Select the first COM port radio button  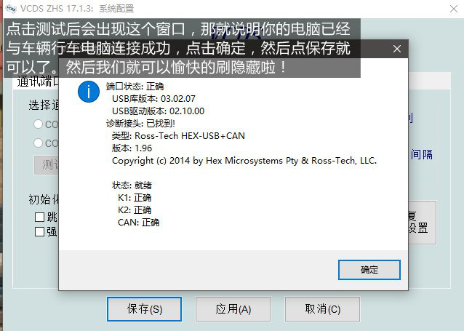(38, 124)
